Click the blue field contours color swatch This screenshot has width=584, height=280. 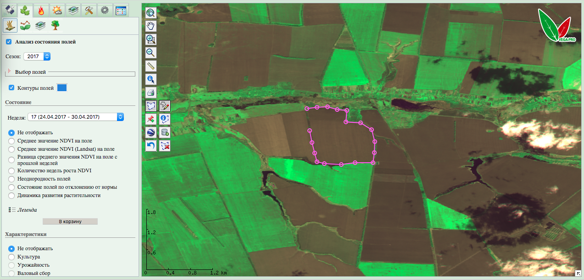[x=62, y=88]
